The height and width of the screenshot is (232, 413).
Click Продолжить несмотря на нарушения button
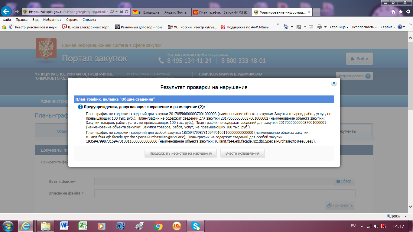(181, 153)
